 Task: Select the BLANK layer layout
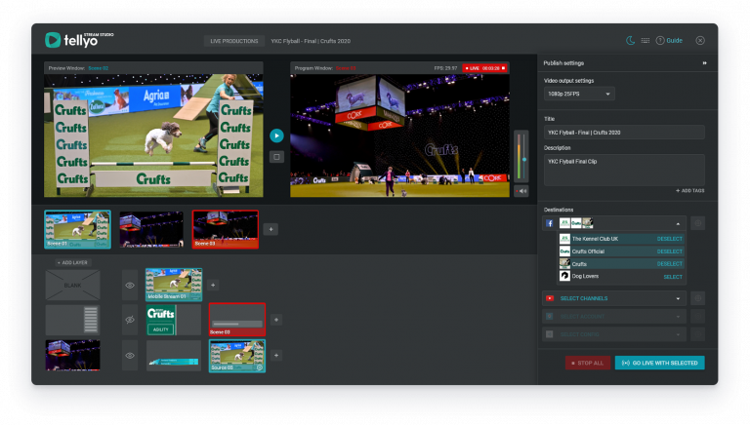(72, 285)
